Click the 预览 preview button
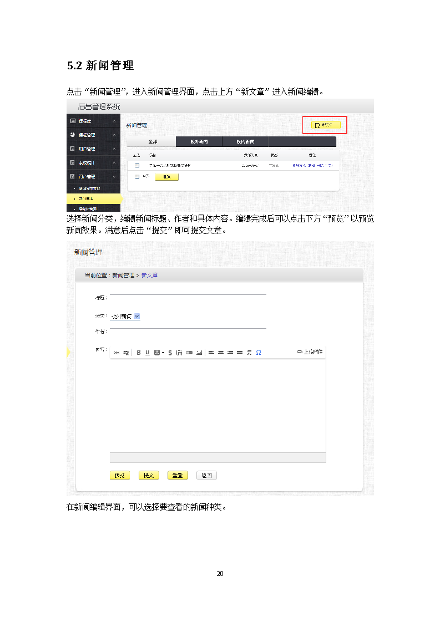 pos(119,475)
